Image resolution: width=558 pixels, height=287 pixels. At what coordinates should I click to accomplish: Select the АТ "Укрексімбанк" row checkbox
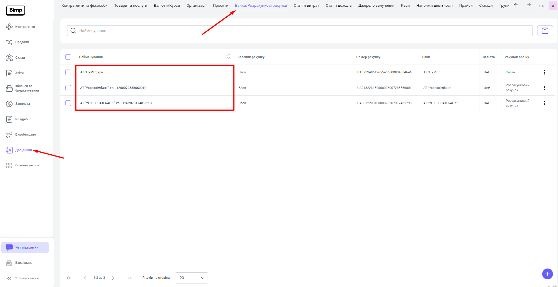68,88
